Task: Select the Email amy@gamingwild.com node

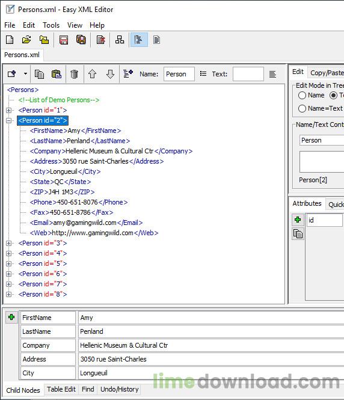Action: pos(86,223)
